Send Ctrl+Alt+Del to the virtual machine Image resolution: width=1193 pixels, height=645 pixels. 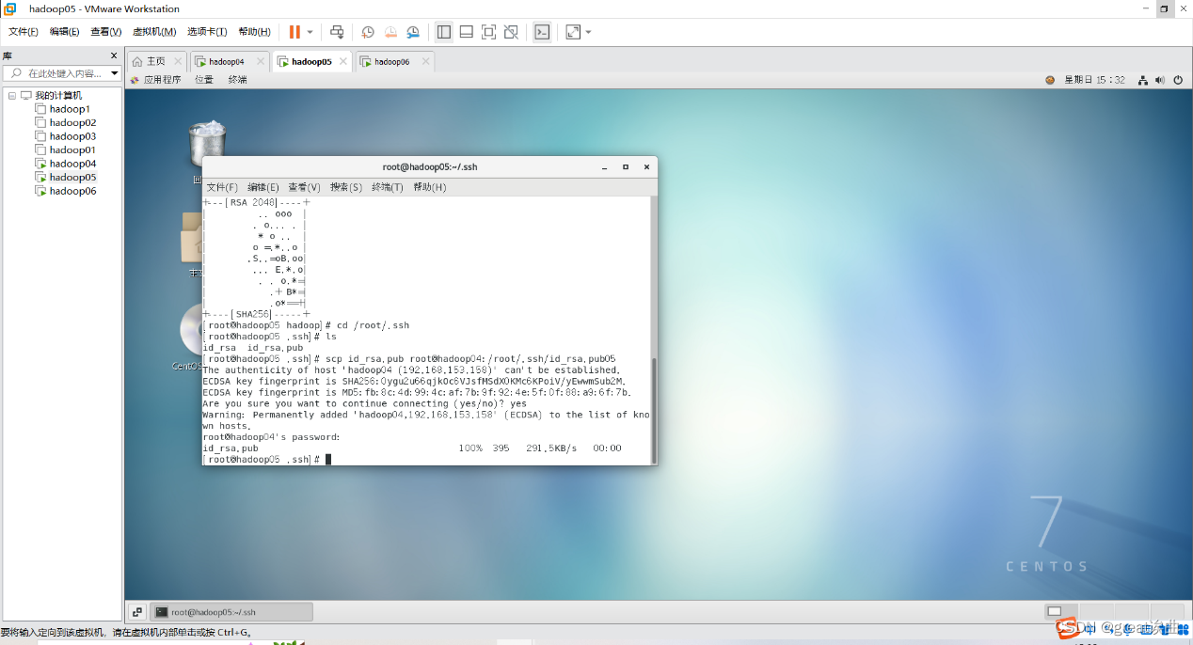point(337,32)
